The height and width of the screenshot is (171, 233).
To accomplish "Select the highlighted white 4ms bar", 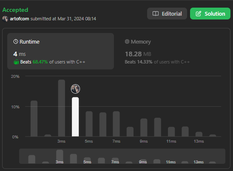I will (x=75, y=117).
